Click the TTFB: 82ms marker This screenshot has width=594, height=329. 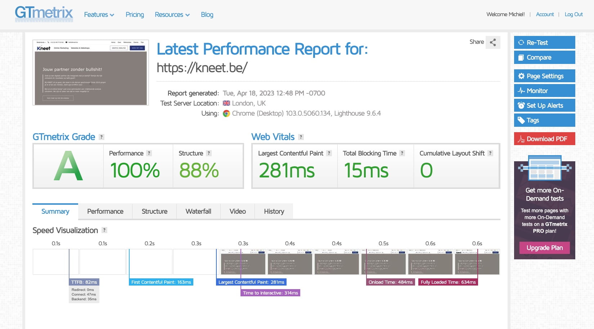coord(84,282)
